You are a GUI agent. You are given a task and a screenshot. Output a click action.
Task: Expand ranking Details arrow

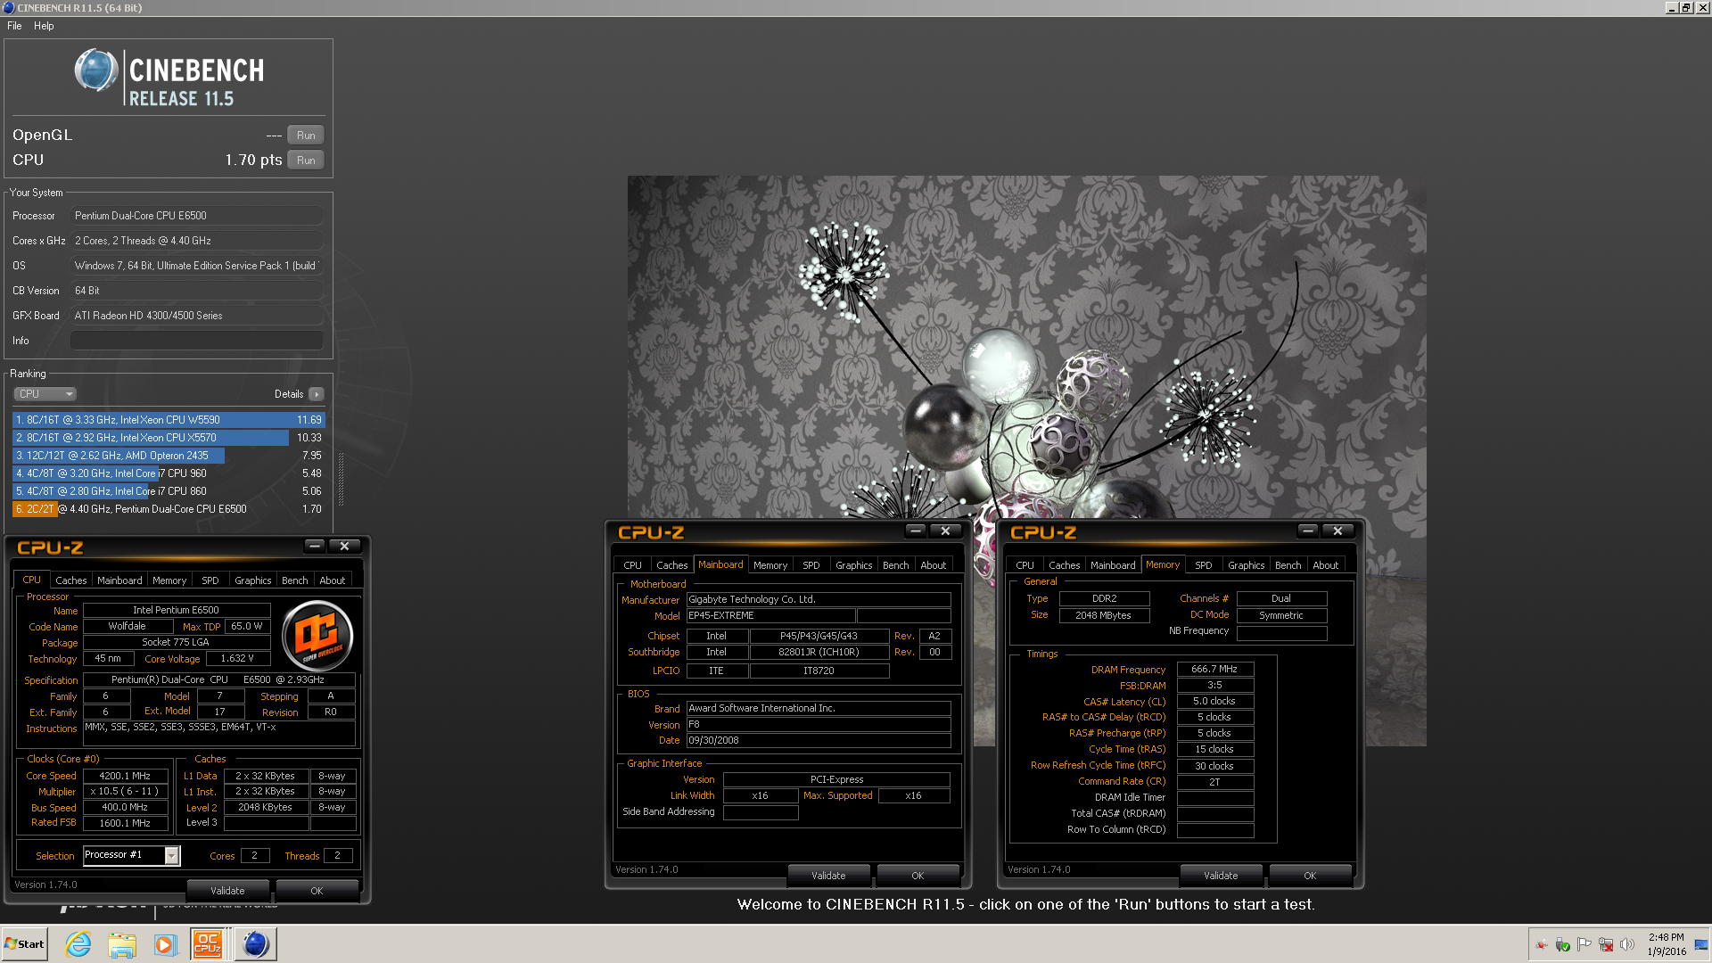tap(317, 394)
